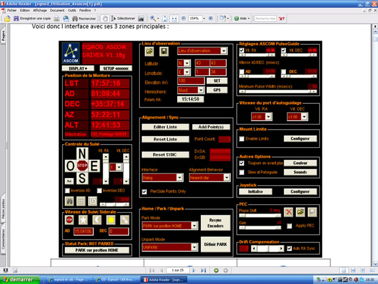Toggle the Vit. RA checkbox

point(241,50)
